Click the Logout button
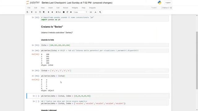Screen dimensions: 198x111 (x=168, y=3)
